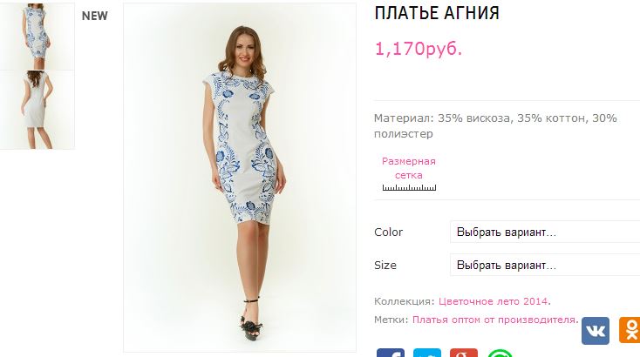
Task: Click the Color option label
Action: click(388, 232)
